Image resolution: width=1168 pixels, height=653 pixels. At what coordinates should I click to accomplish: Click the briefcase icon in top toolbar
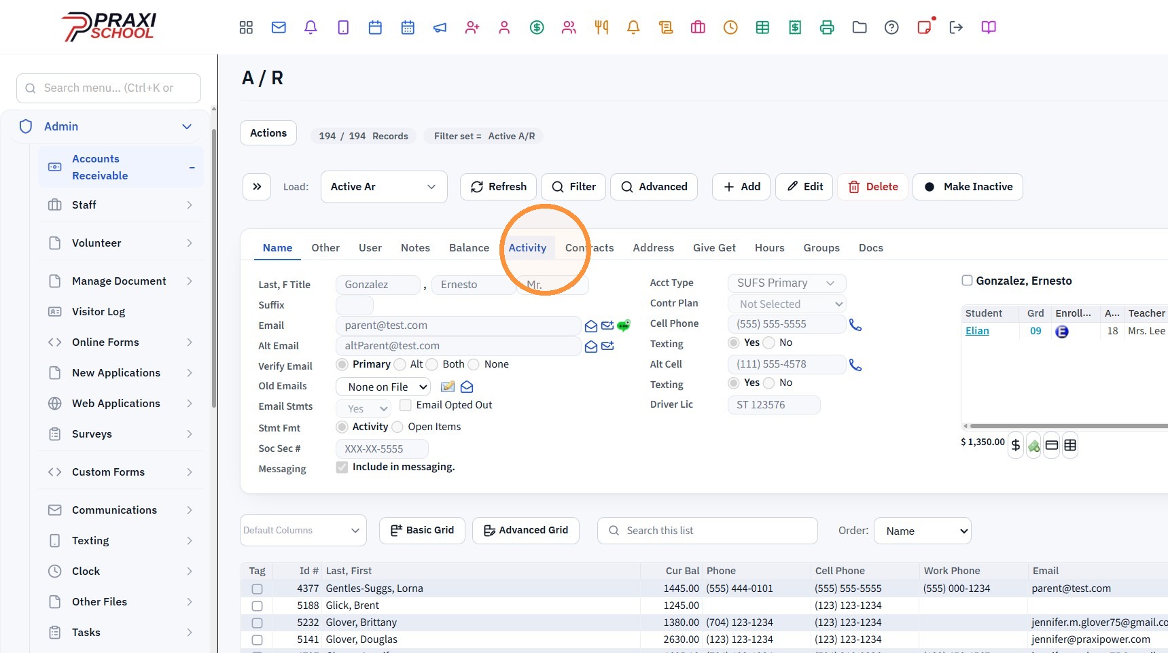click(x=698, y=27)
